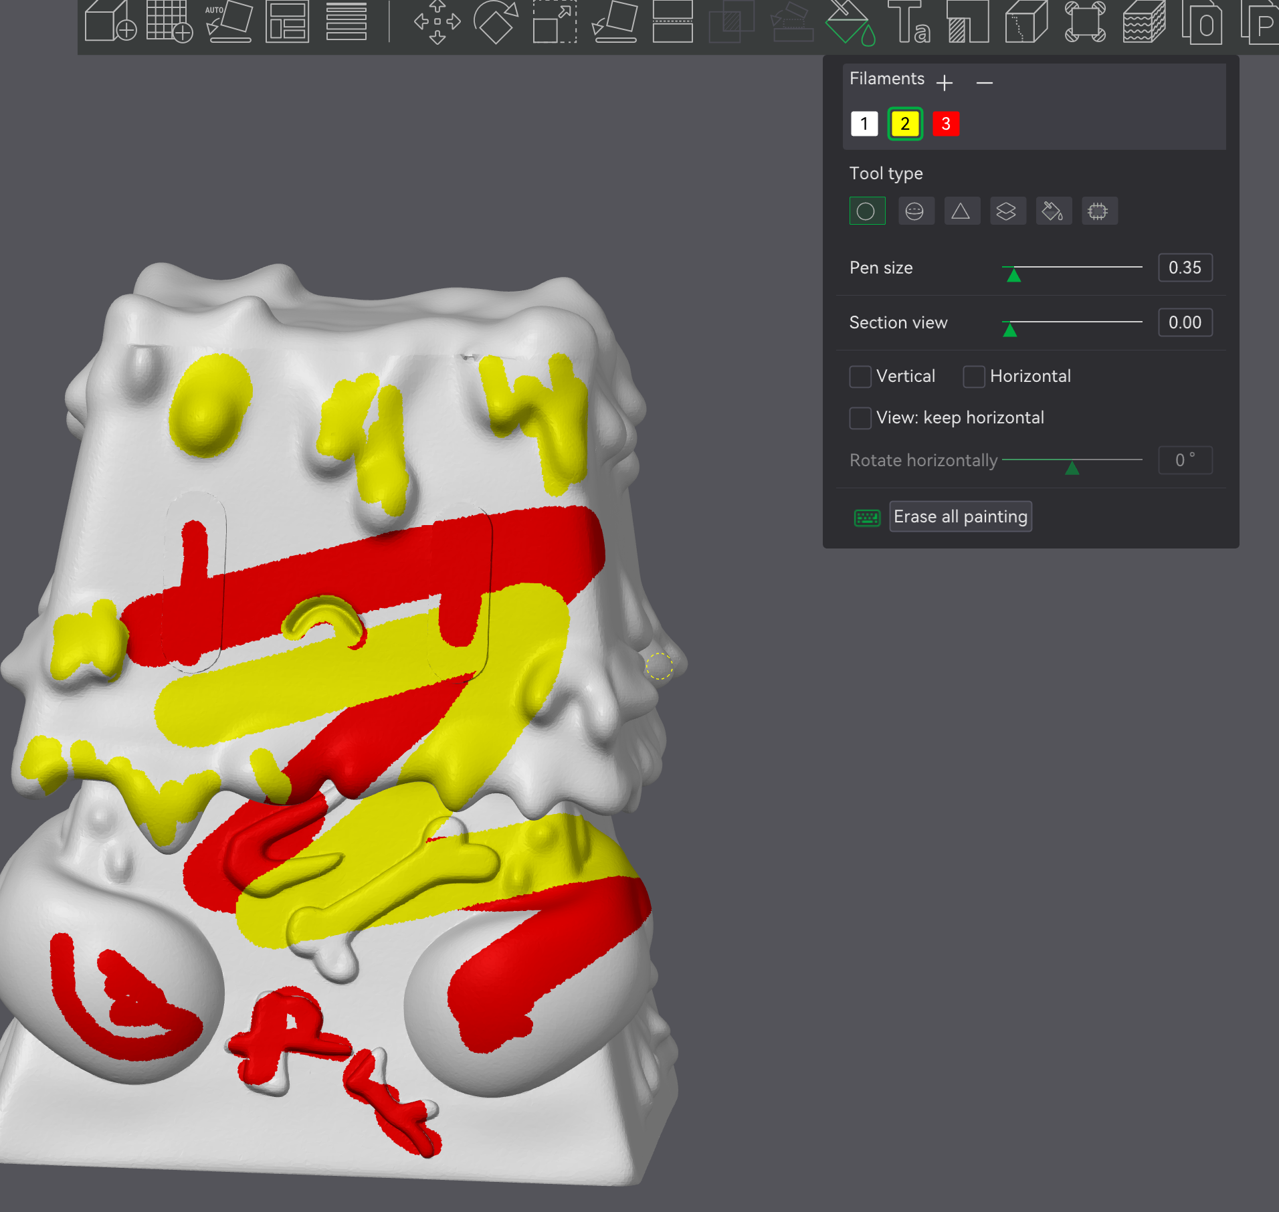
Task: Click the Section view value field 0.00
Action: pos(1185,322)
